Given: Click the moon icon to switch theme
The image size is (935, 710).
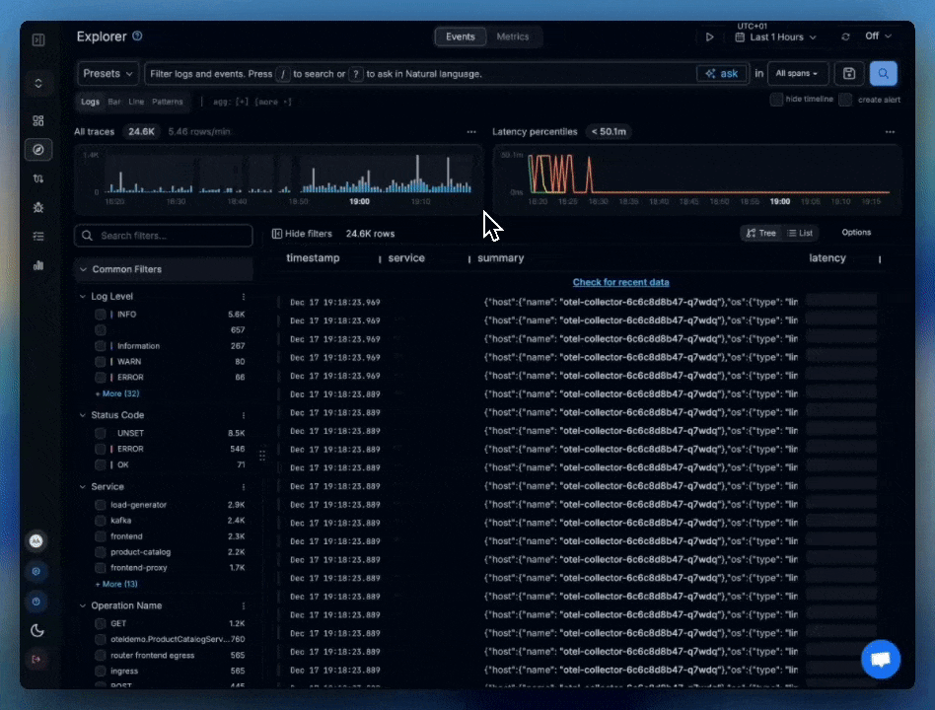Looking at the screenshot, I should 37,630.
